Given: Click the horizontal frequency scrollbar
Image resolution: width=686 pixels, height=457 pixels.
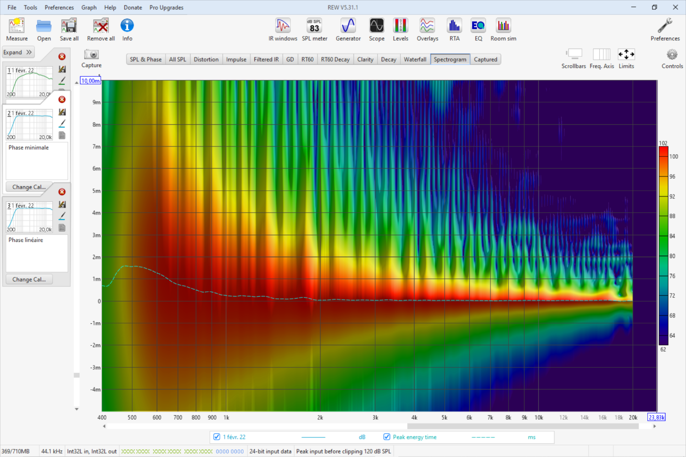Looking at the screenshot, I should [522, 426].
